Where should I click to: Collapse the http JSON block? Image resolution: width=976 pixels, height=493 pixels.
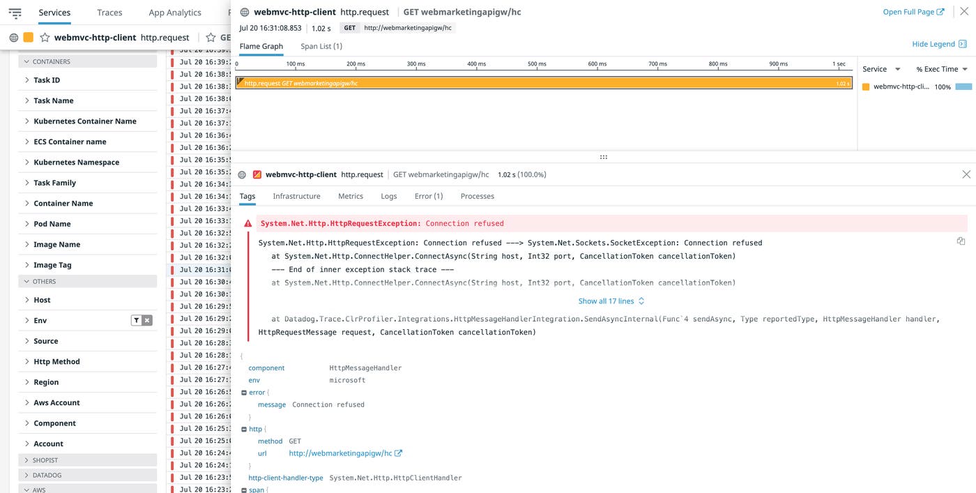click(244, 429)
